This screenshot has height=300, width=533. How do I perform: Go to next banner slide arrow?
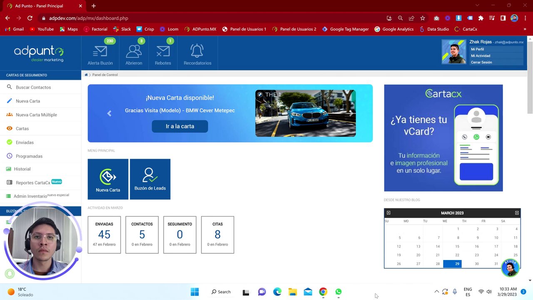[x=351, y=113]
